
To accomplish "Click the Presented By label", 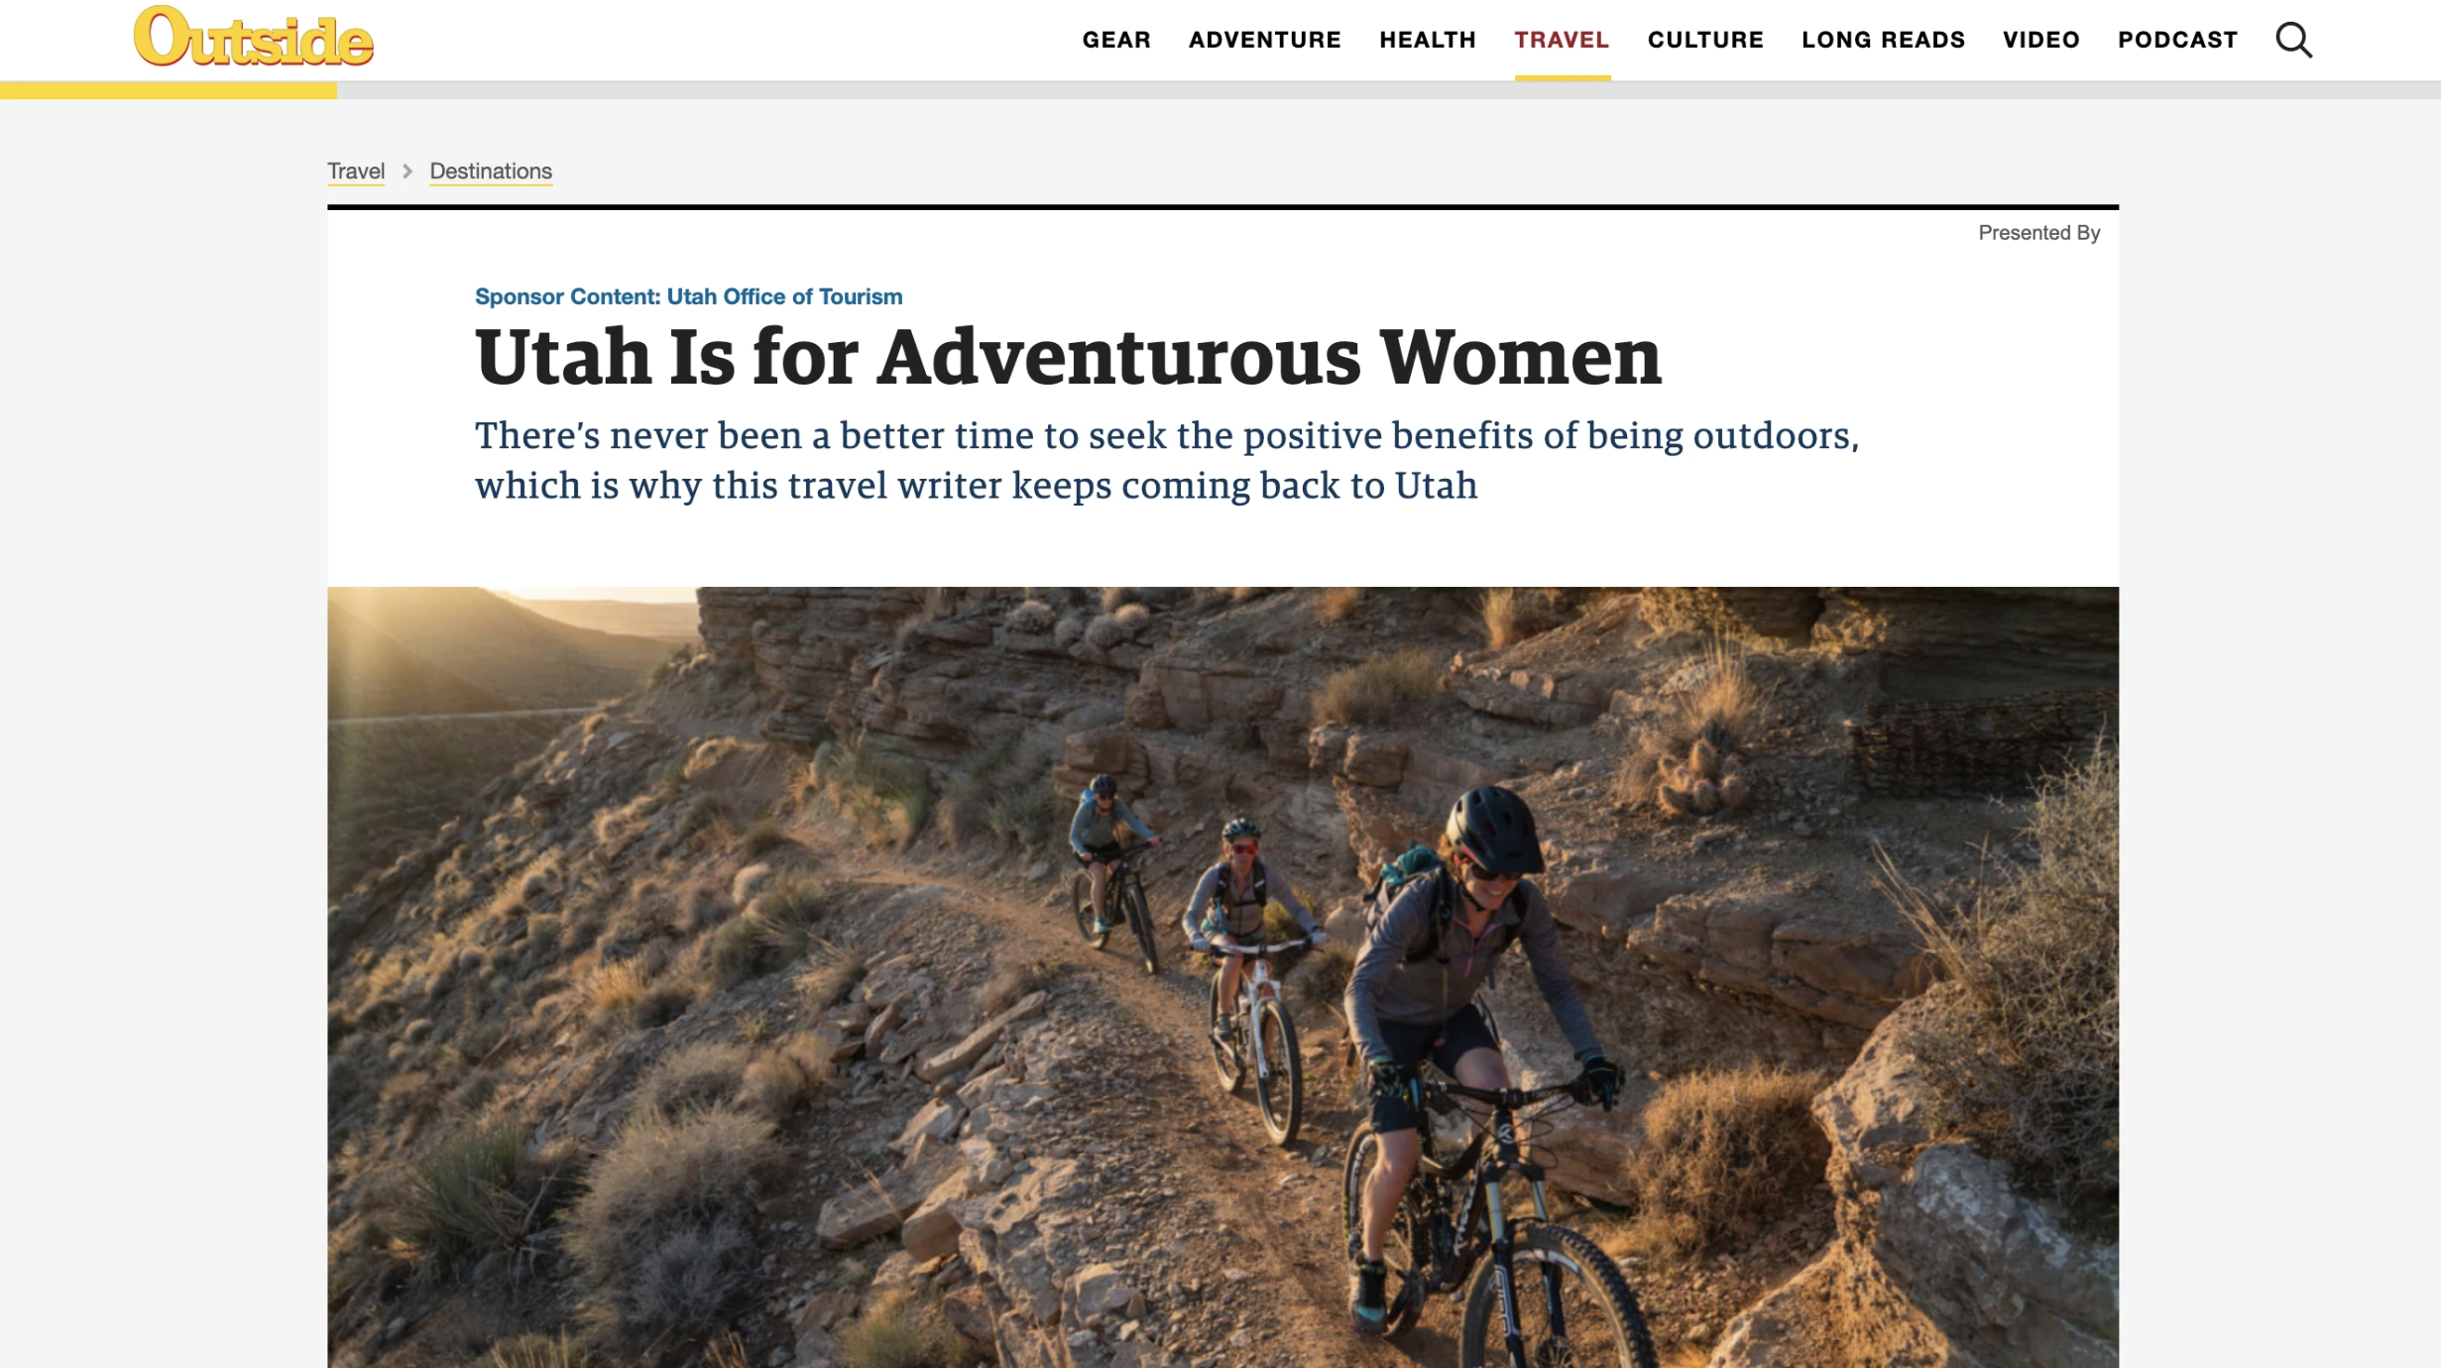I will click(2038, 233).
